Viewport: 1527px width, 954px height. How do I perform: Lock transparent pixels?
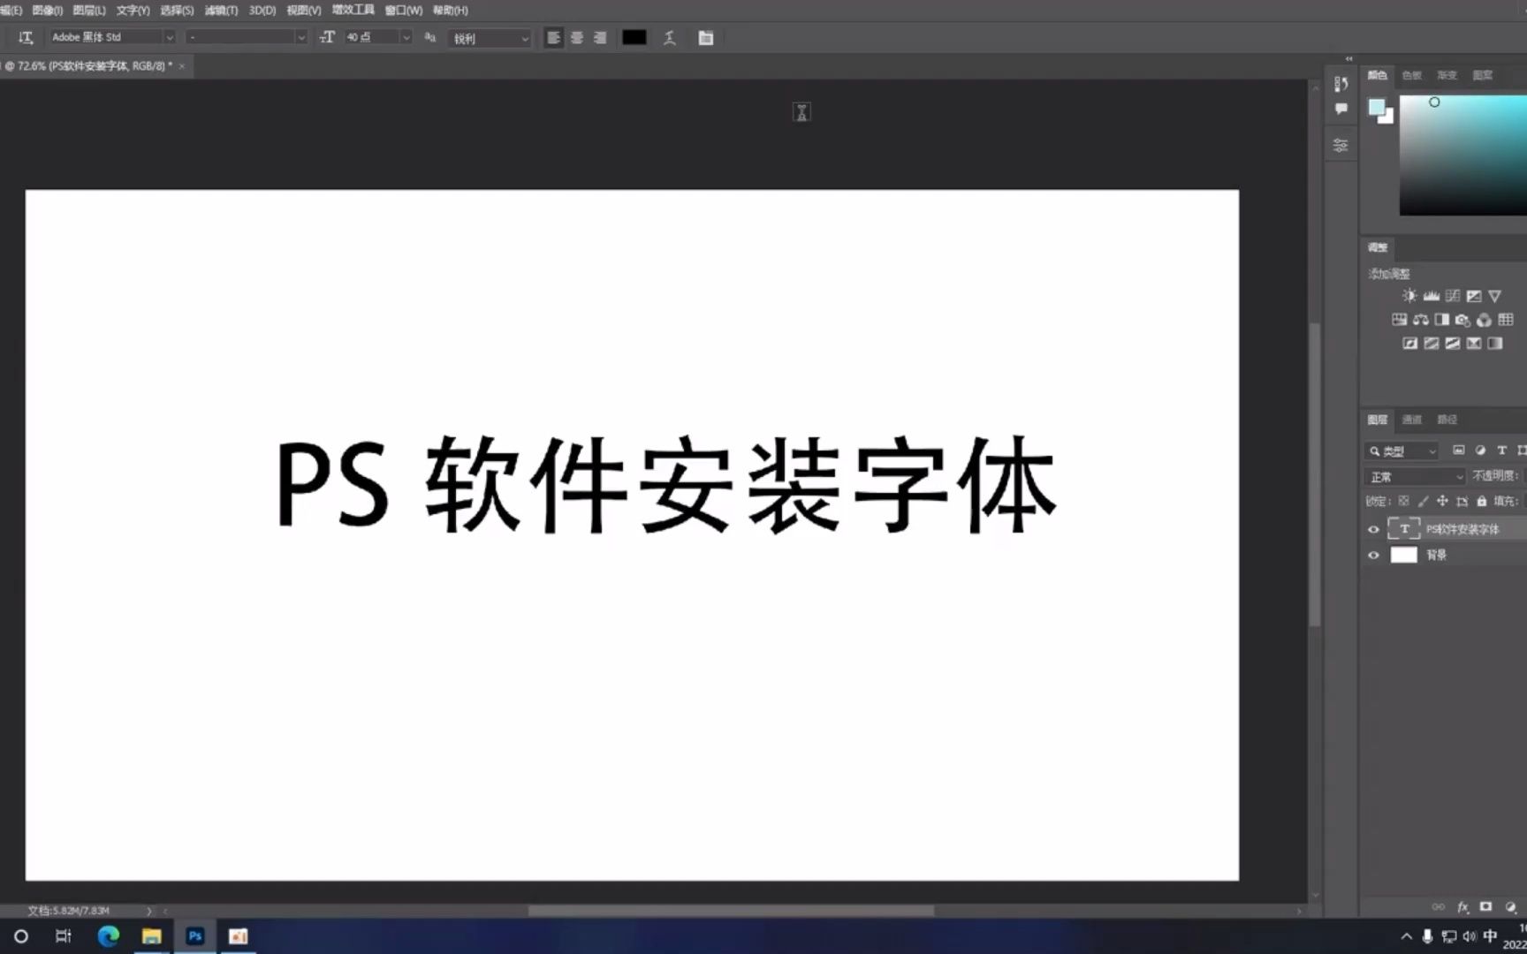point(1403,501)
